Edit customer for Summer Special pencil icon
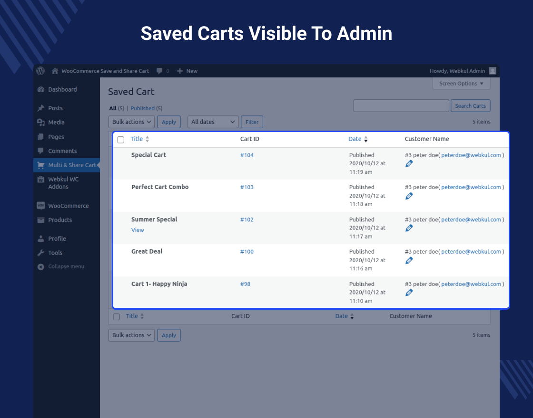 pyautogui.click(x=409, y=228)
